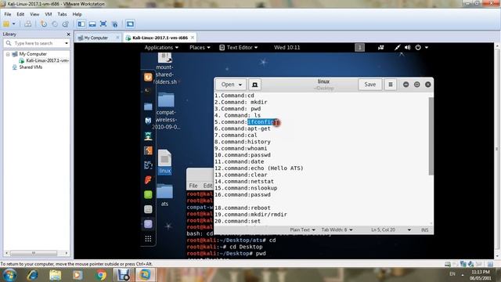
Task: Click the volume speaker icon in Kali top bar
Action: [408, 47]
